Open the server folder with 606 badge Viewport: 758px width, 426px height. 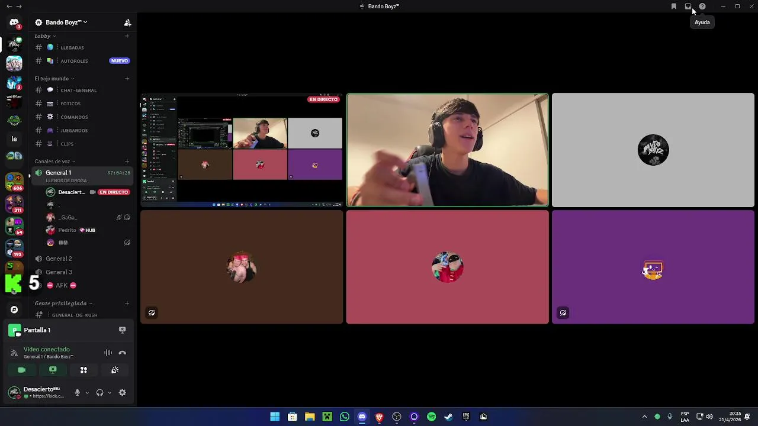click(x=14, y=182)
